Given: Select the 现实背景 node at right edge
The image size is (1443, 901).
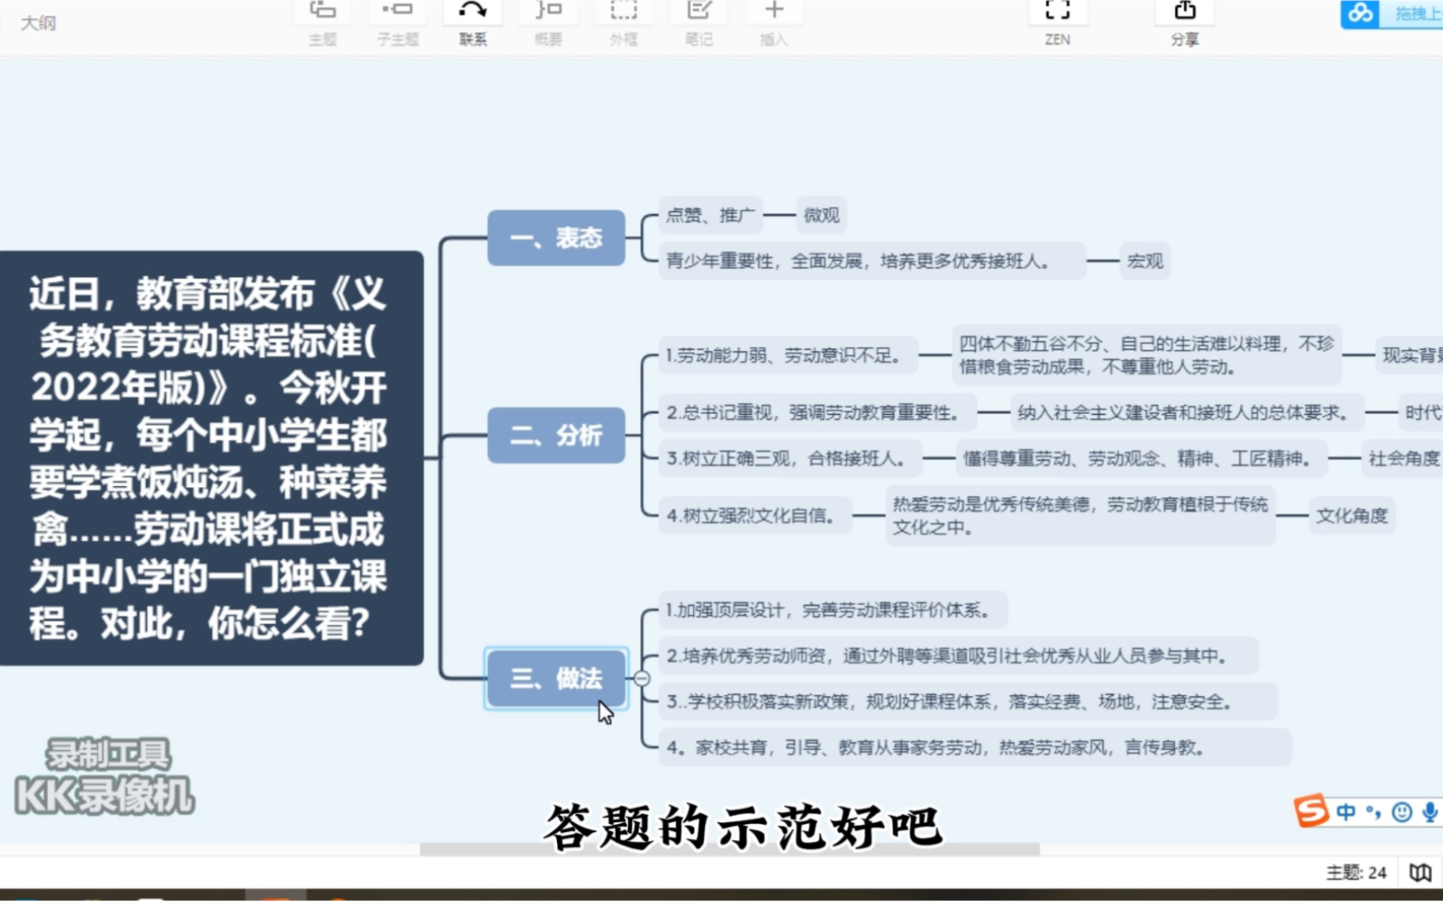Looking at the screenshot, I should coord(1409,356).
